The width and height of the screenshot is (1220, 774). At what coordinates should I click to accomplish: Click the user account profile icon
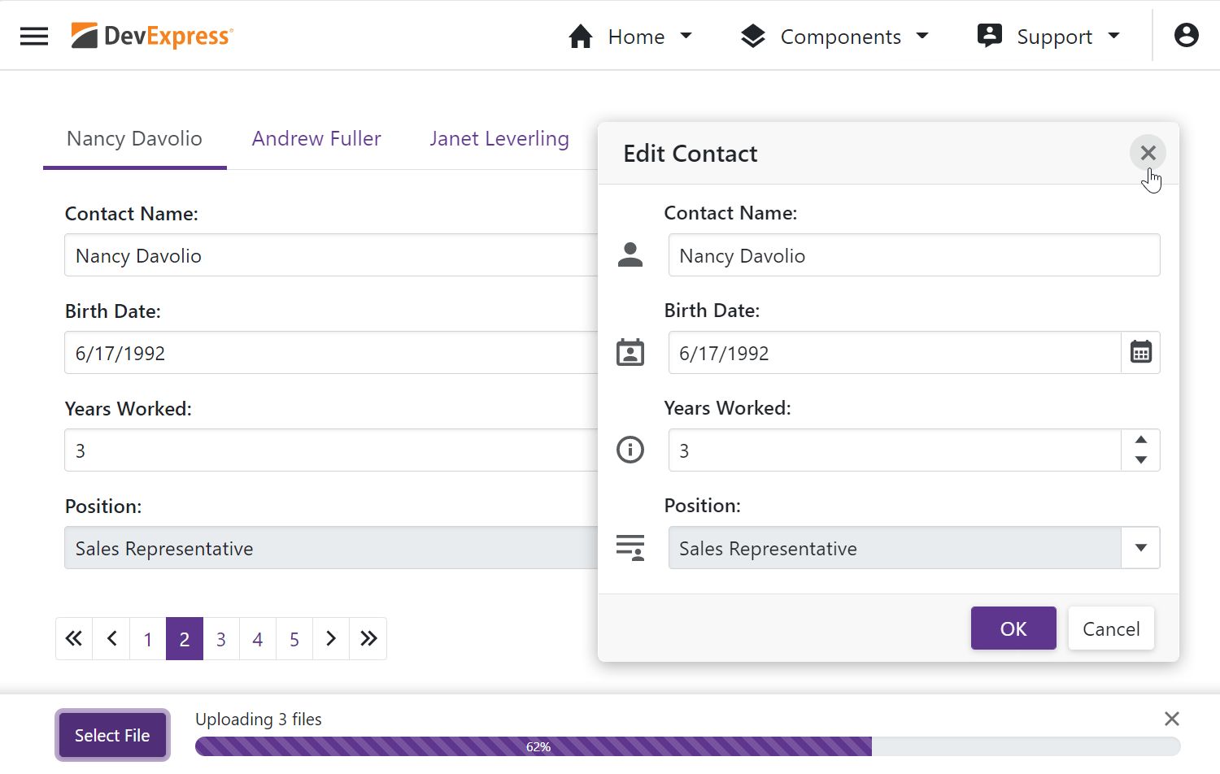(x=1186, y=35)
